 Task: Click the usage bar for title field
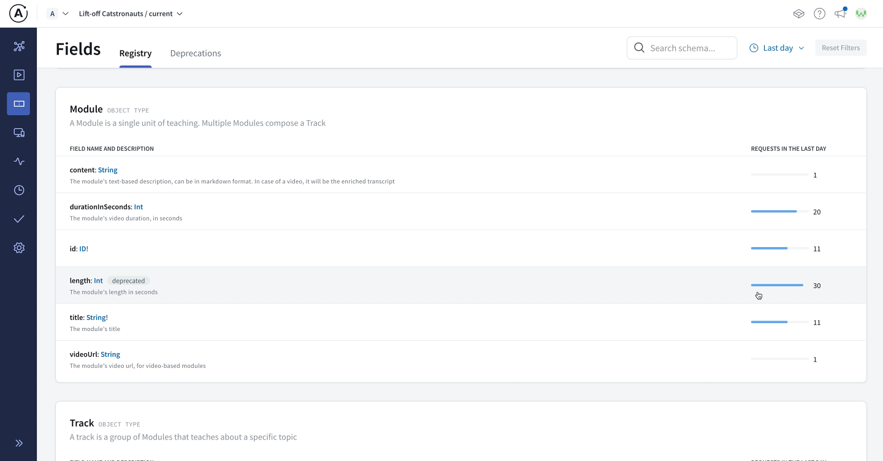[779, 322]
